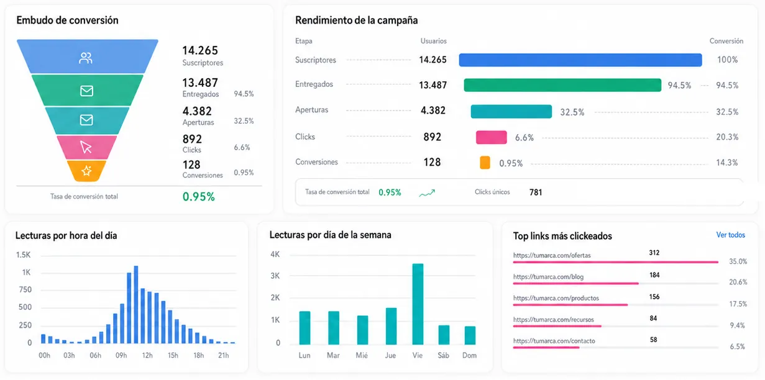
Task: Click the Etapa column header
Action: pyautogui.click(x=304, y=41)
